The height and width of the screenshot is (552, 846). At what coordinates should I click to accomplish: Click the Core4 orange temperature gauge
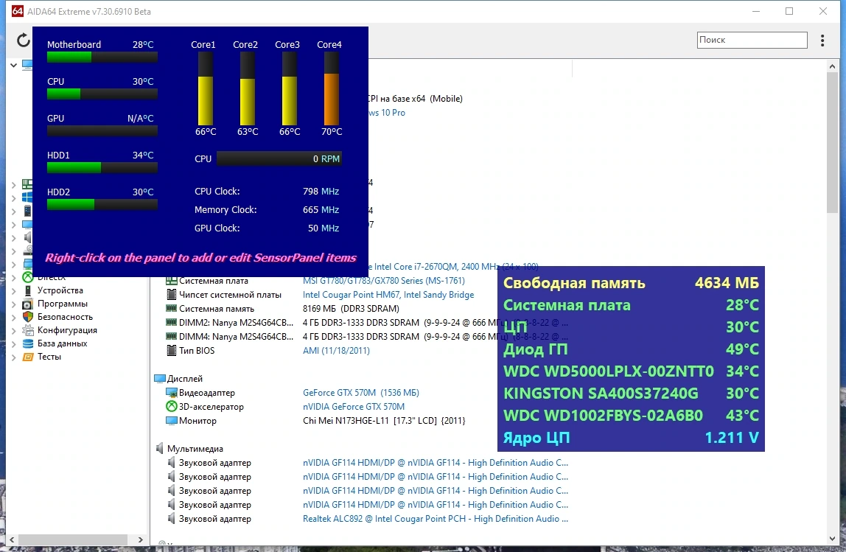[x=332, y=88]
